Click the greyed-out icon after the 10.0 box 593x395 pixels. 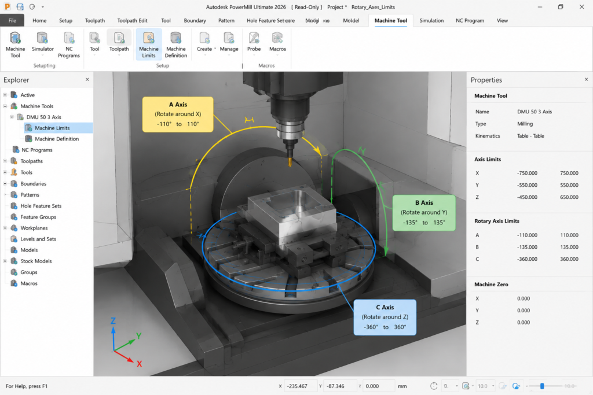tap(503, 386)
